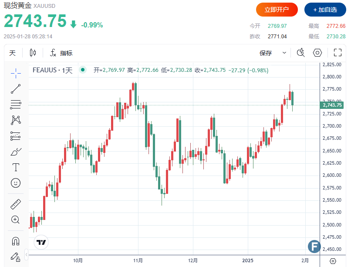Choose the text annotation tool
This screenshot has height=267, width=351.
[x=16, y=167]
